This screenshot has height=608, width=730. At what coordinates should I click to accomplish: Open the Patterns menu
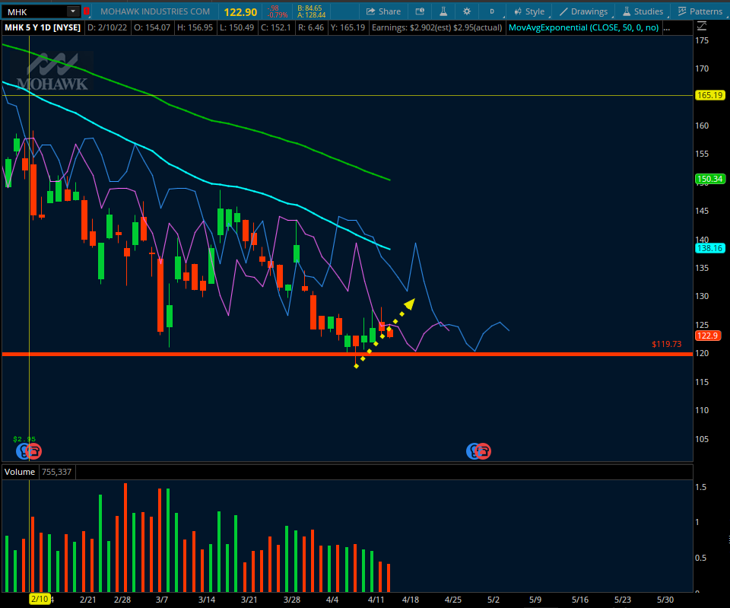tap(700, 11)
